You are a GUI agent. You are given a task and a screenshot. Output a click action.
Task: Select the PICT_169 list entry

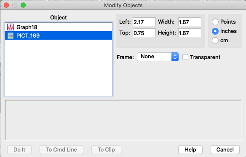tap(59, 35)
